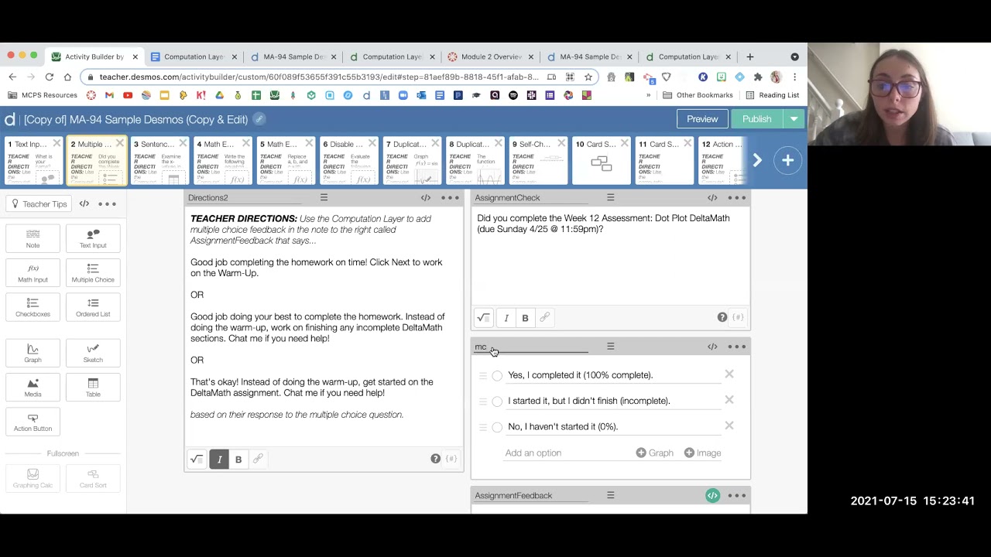
Task: Click Preview button
Action: tap(702, 119)
